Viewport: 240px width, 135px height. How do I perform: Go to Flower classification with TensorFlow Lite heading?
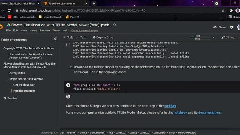point(30,65)
